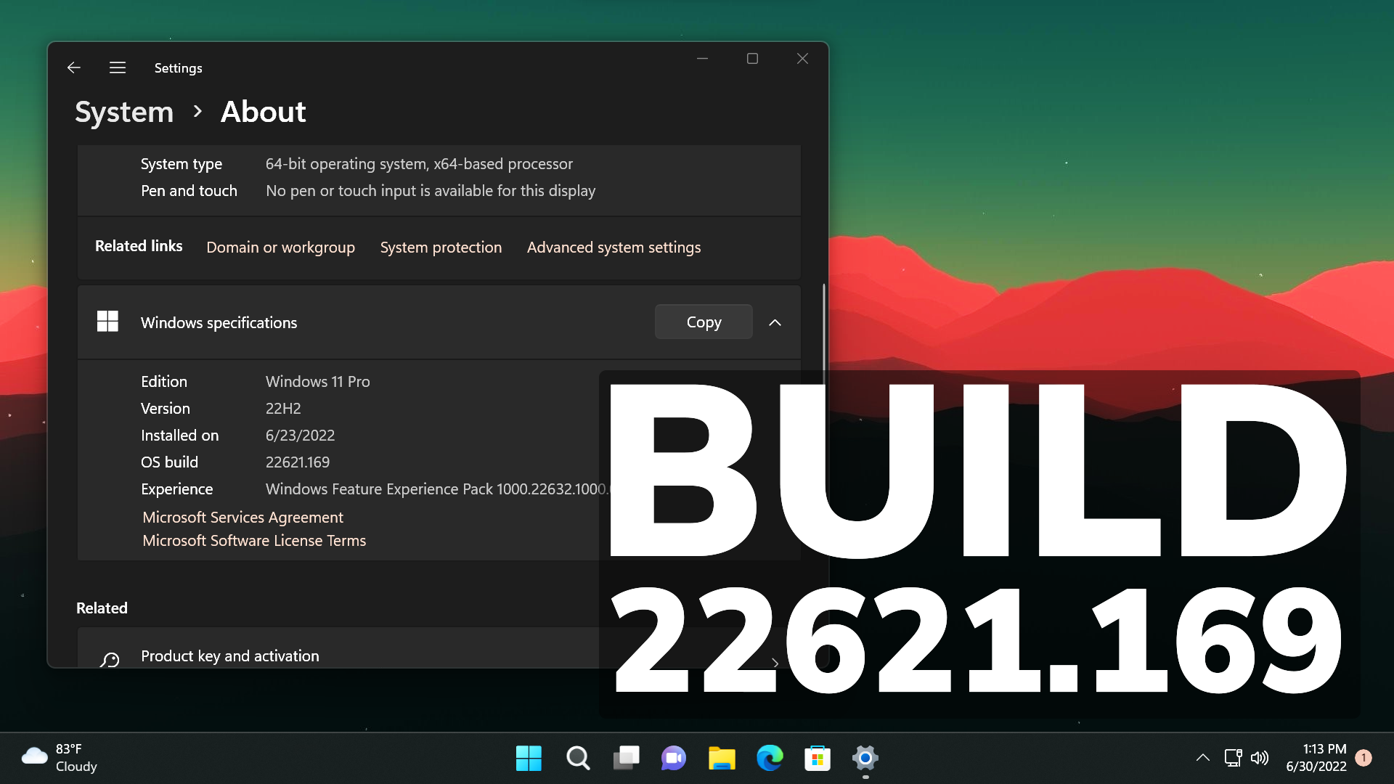The height and width of the screenshot is (784, 1394).
Task: Collapse the Windows specifications section
Action: (x=775, y=322)
